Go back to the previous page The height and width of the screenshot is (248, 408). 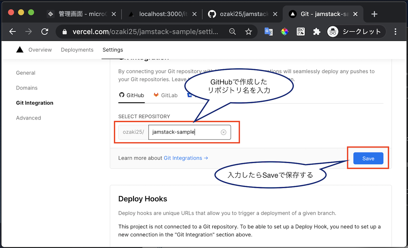pos(13,32)
